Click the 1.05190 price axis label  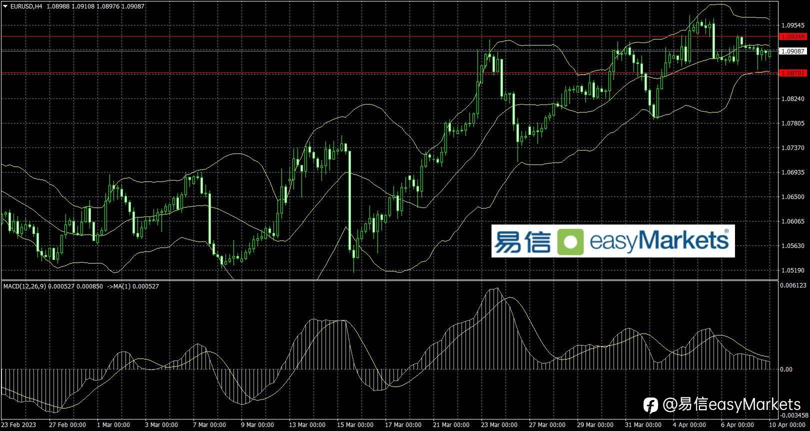pos(792,270)
